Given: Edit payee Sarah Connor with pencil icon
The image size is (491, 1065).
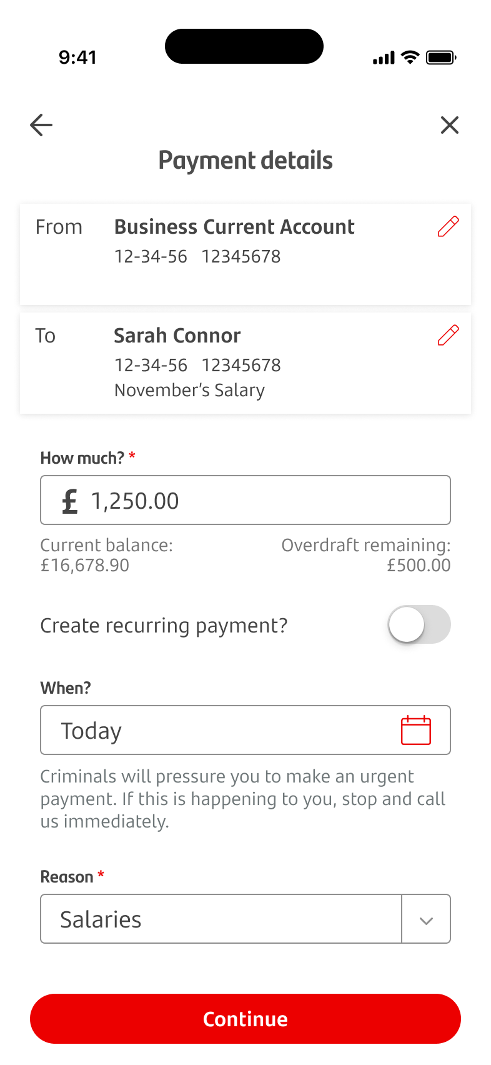Looking at the screenshot, I should tap(448, 336).
